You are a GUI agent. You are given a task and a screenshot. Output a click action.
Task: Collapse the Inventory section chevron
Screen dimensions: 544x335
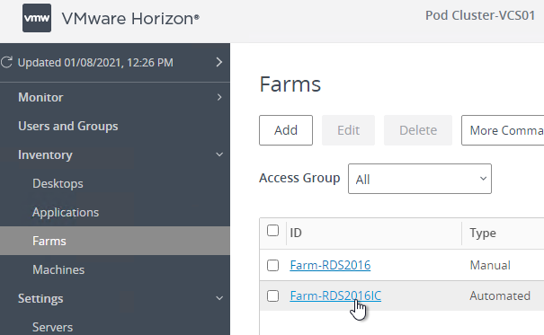pos(219,154)
